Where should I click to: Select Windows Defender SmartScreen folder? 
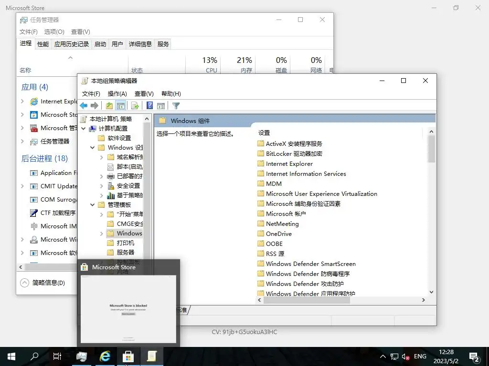[307, 264]
